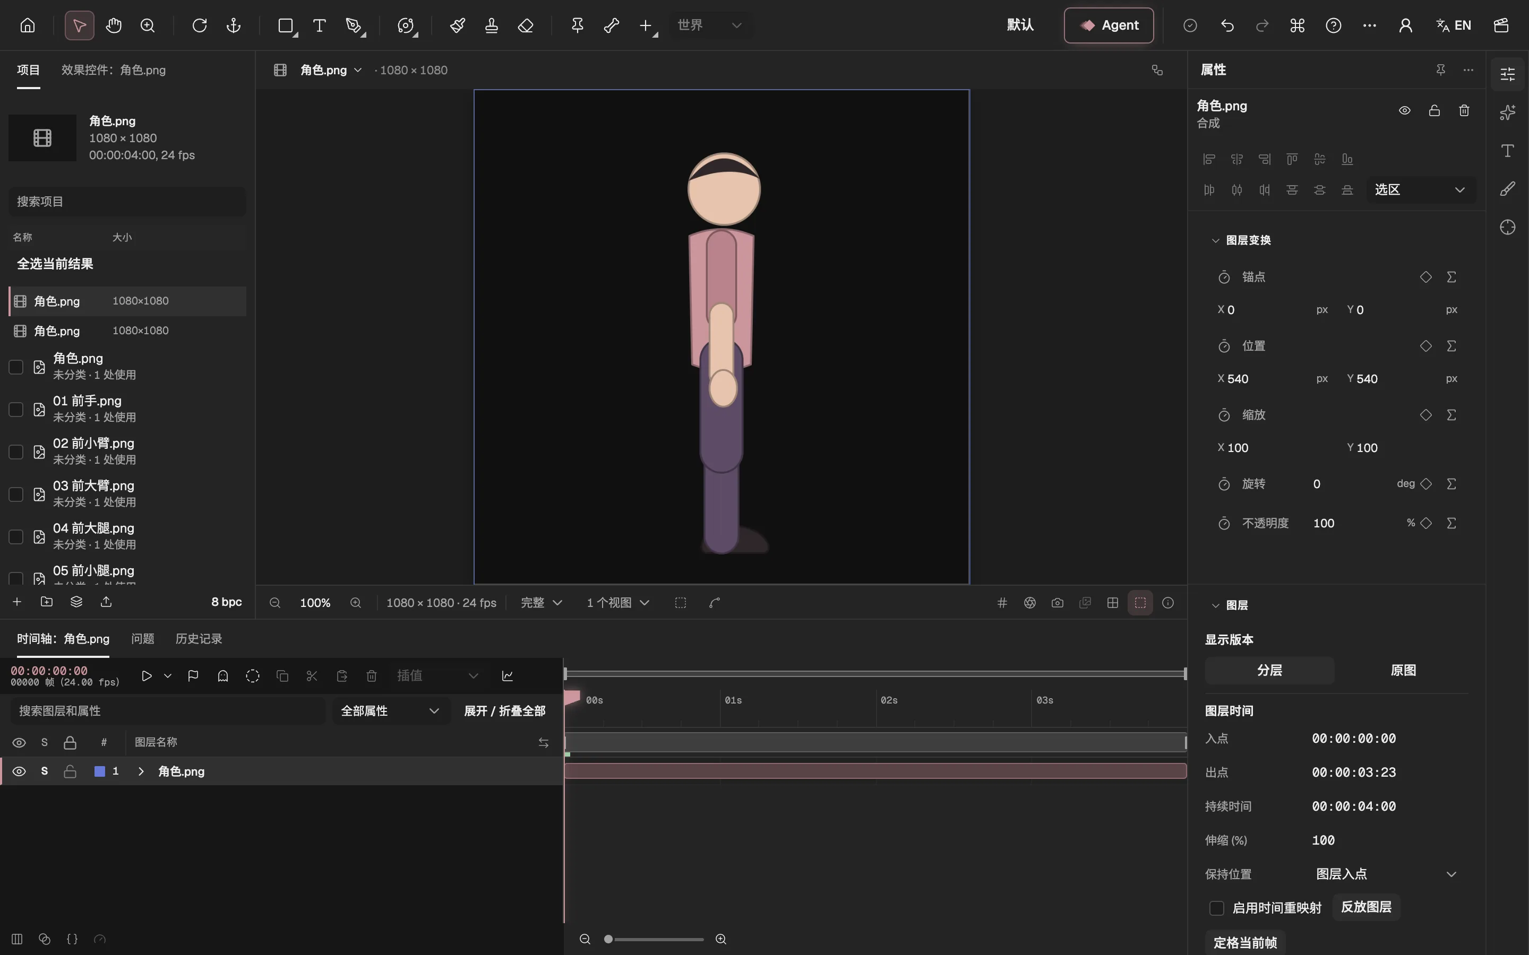1529x955 pixels.
Task: Click the 搜索项目 search field
Action: pos(127,202)
